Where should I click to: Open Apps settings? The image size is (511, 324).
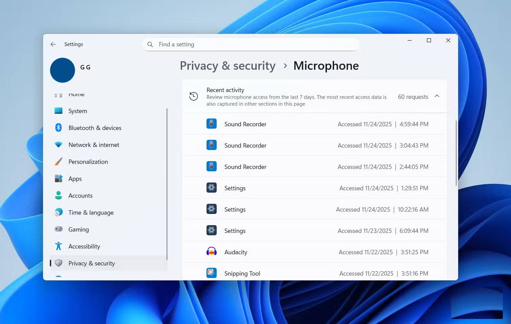coord(75,178)
